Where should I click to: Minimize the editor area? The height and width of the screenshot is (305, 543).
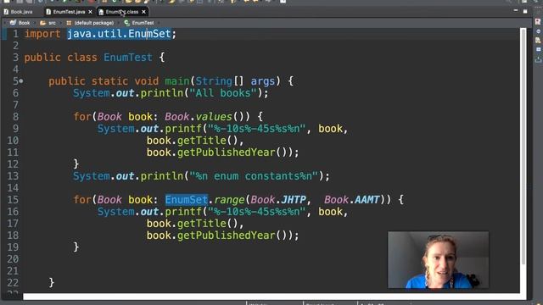pos(516,11)
